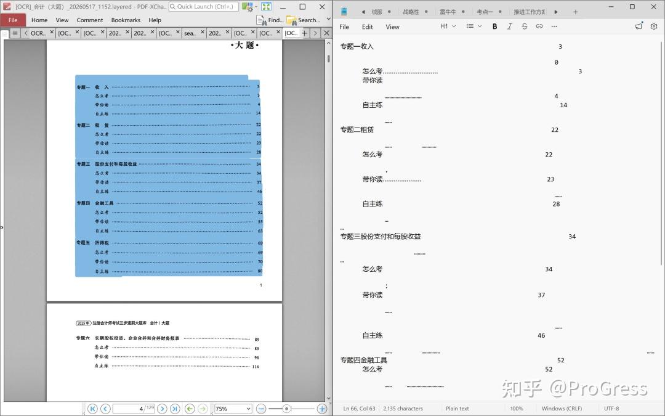665x416 pixels.
Task: Open the UI options icon beside Quick Launch
Action: tap(247, 7)
